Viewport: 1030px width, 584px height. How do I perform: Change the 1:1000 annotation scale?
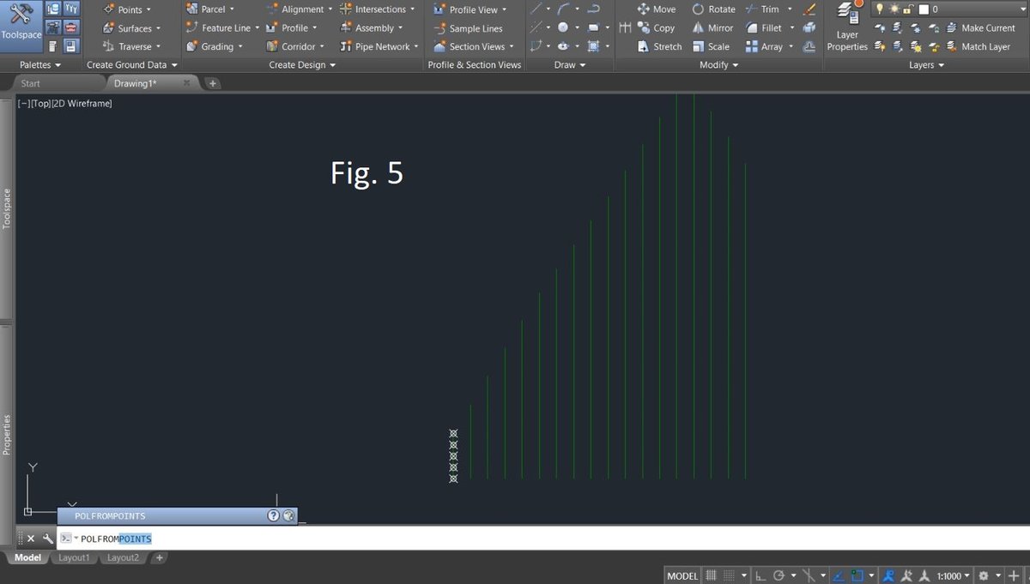click(x=948, y=575)
